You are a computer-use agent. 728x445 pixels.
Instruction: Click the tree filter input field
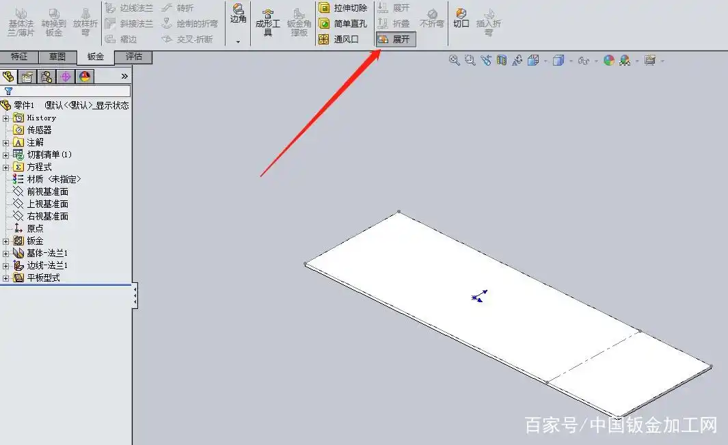pos(66,91)
